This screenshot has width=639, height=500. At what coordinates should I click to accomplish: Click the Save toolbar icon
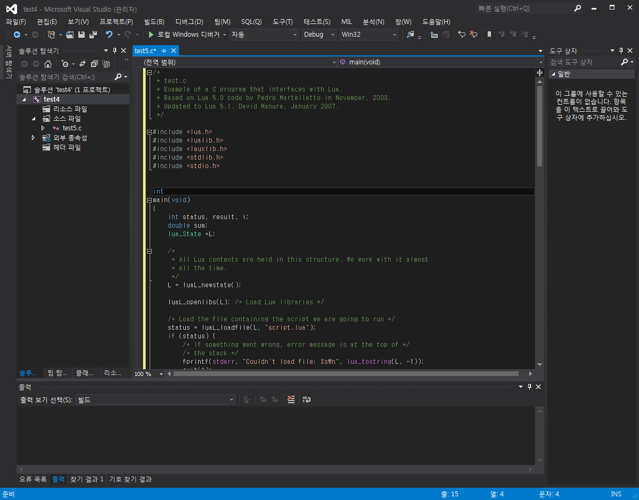[x=81, y=35]
